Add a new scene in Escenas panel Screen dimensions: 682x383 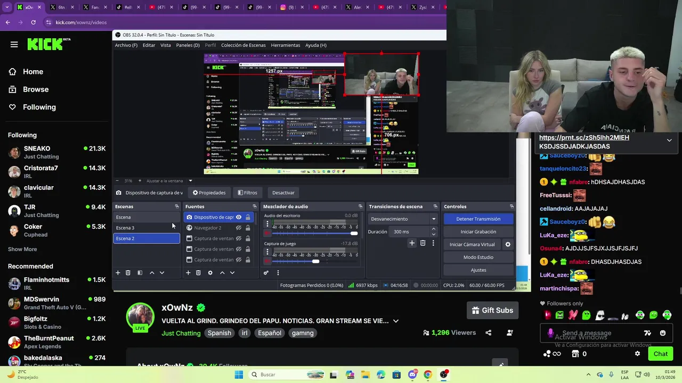[118, 273]
